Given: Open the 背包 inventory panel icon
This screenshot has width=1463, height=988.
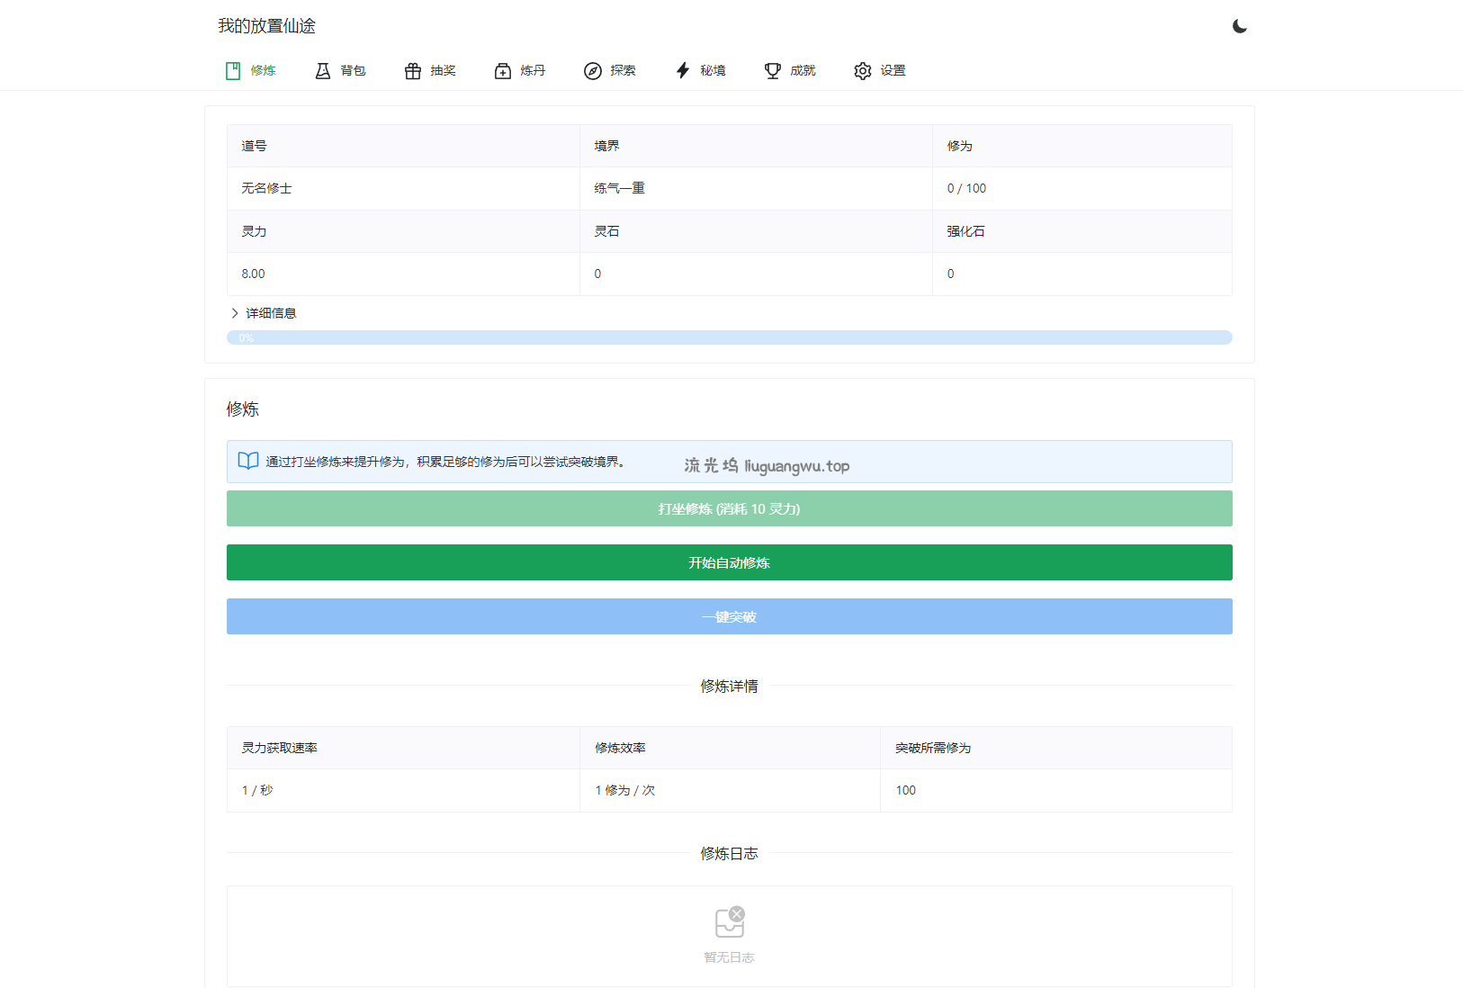Looking at the screenshot, I should click(x=323, y=70).
